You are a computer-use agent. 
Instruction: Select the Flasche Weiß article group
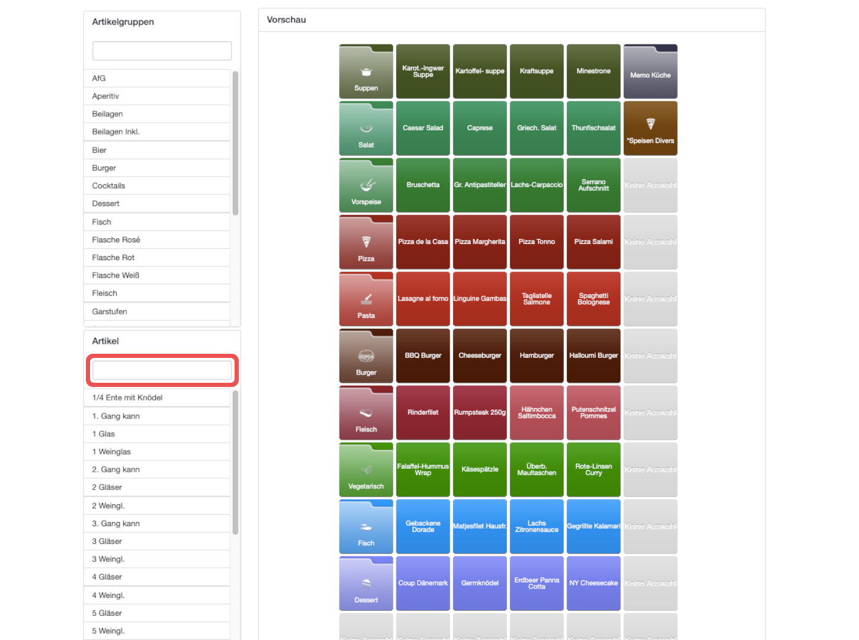point(157,275)
